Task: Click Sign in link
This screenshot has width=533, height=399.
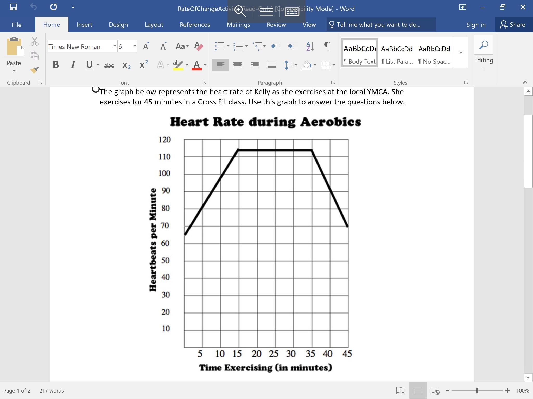Action: point(476,25)
